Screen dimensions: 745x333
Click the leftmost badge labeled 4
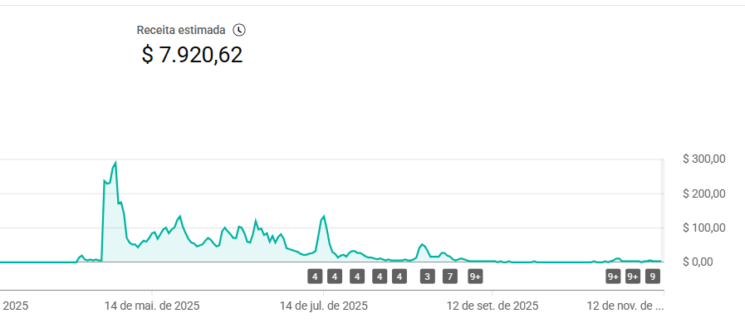pyautogui.click(x=314, y=277)
